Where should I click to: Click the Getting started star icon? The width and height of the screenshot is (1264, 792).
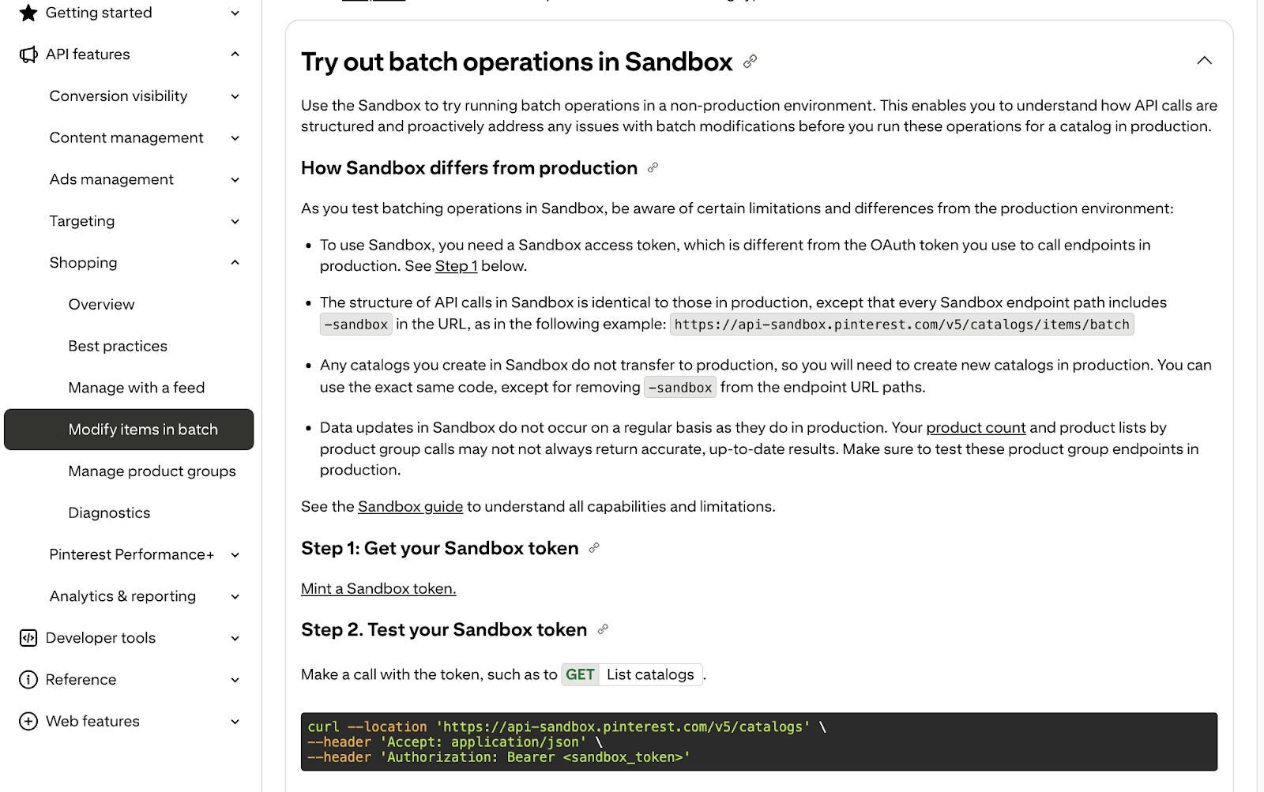point(28,13)
